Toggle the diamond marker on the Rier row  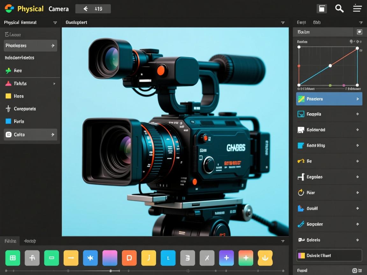[x=357, y=193]
